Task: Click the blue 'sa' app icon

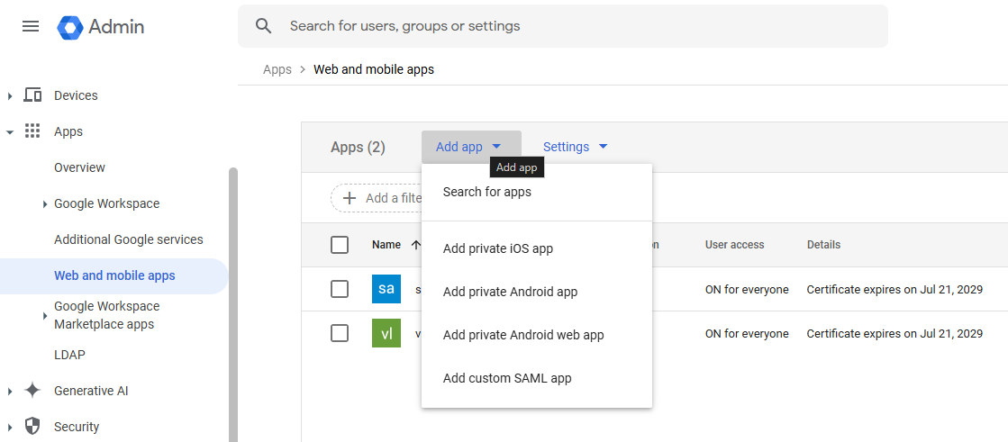Action: point(386,289)
